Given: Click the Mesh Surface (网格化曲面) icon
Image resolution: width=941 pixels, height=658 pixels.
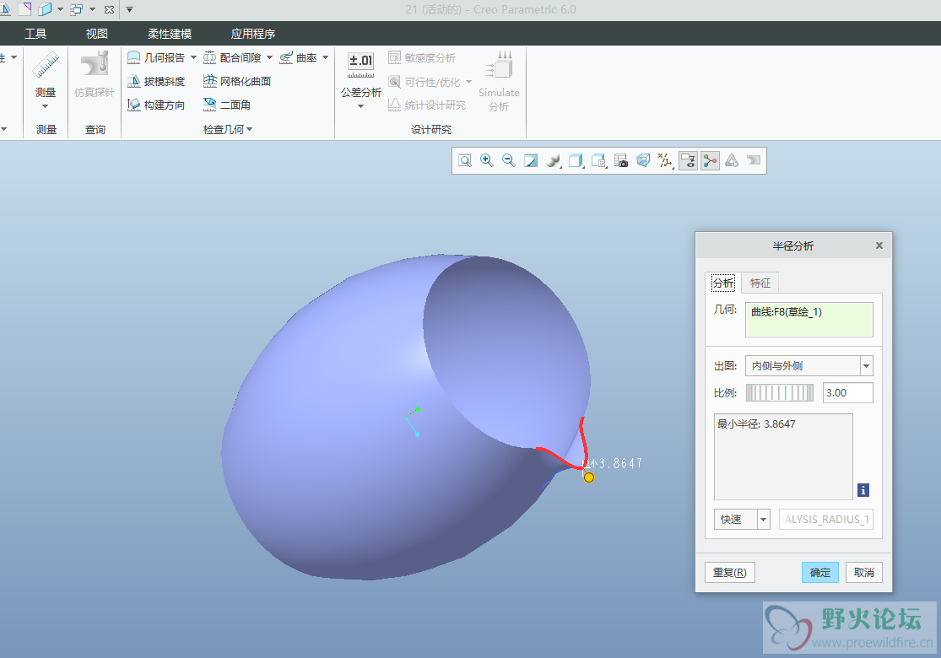Looking at the screenshot, I should [x=209, y=81].
